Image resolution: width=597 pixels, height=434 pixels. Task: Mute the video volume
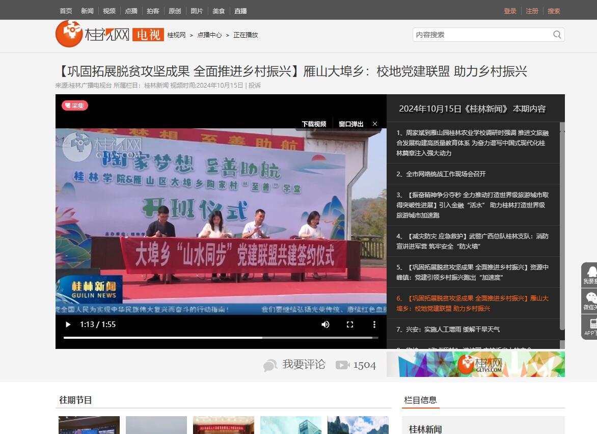[325, 324]
